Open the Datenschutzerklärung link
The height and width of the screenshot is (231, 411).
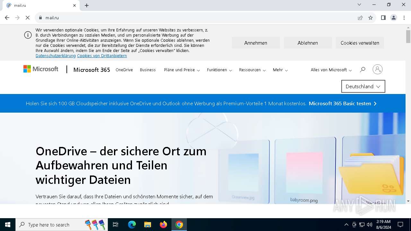[56, 56]
